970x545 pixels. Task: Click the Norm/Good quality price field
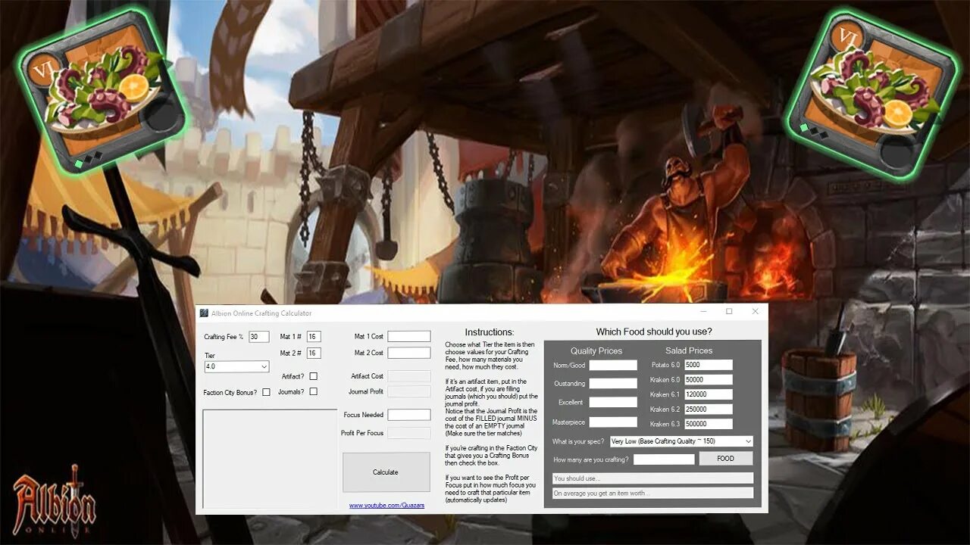coord(613,366)
